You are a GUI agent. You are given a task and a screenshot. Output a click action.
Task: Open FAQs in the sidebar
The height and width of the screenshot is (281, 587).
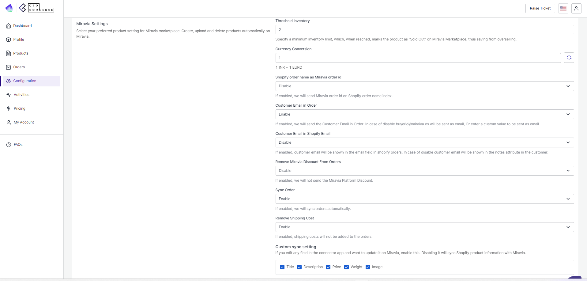pyautogui.click(x=32, y=145)
